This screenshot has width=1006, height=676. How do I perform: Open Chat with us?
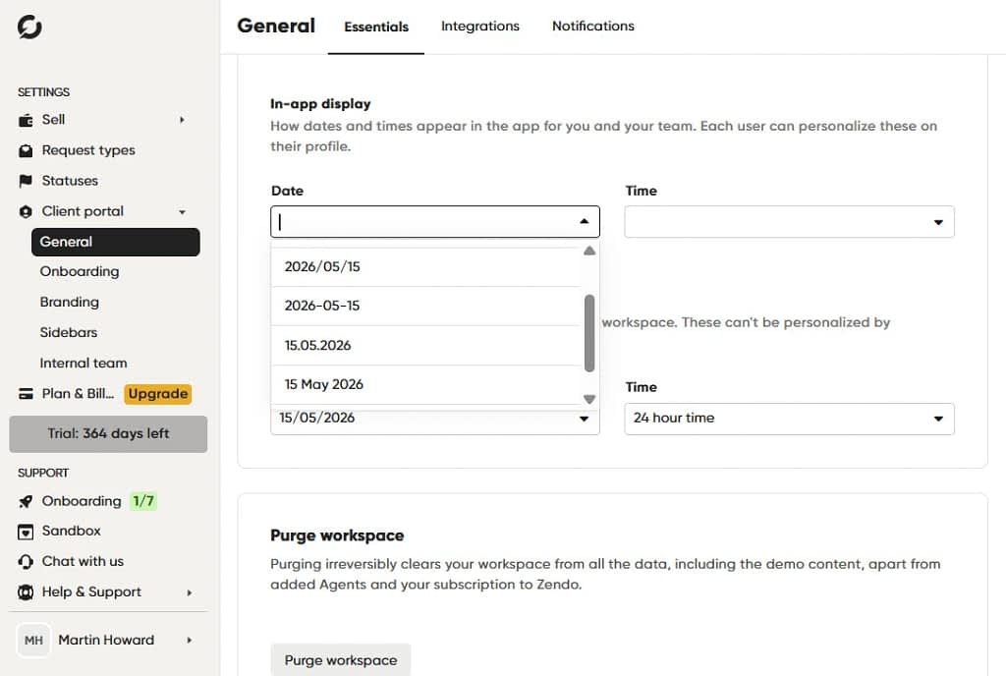[83, 562]
